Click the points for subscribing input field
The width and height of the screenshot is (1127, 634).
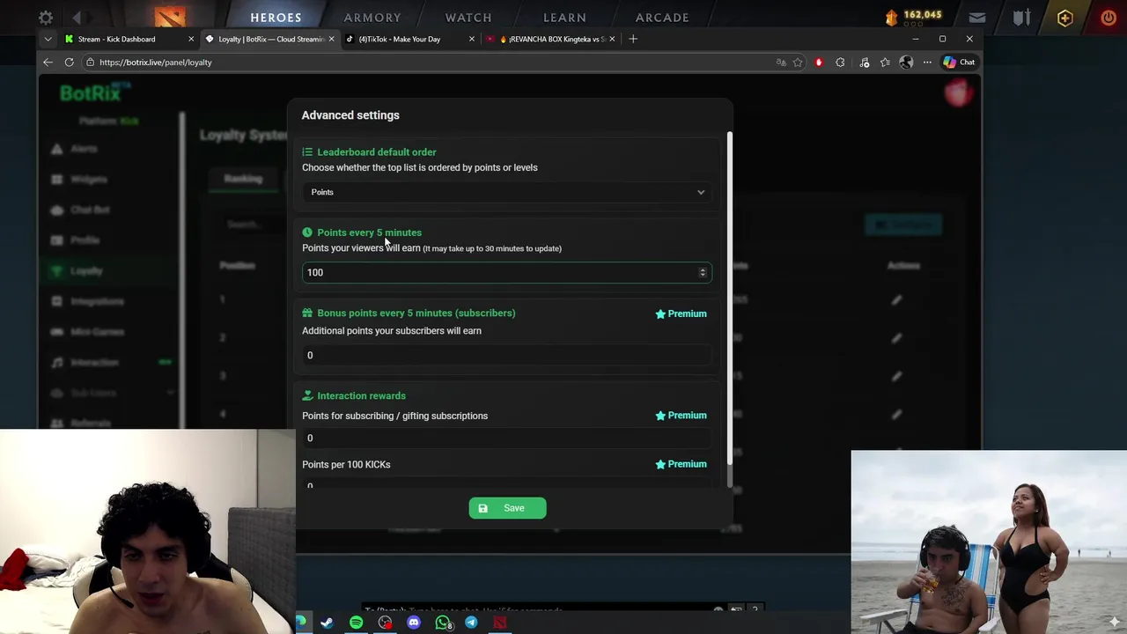click(x=507, y=438)
